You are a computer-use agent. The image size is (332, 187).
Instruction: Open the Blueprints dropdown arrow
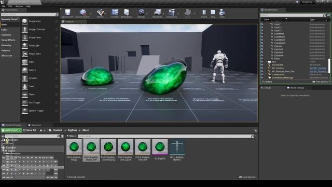click(163, 14)
